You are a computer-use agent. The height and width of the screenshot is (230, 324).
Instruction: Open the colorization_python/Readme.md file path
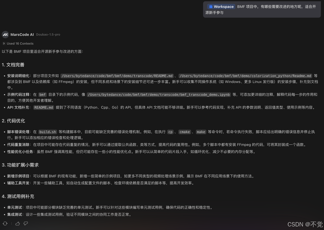246,76
